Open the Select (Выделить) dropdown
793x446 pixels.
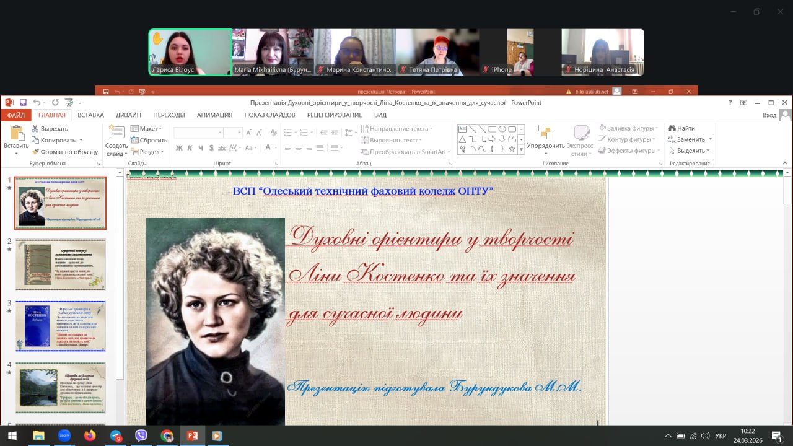(x=691, y=151)
